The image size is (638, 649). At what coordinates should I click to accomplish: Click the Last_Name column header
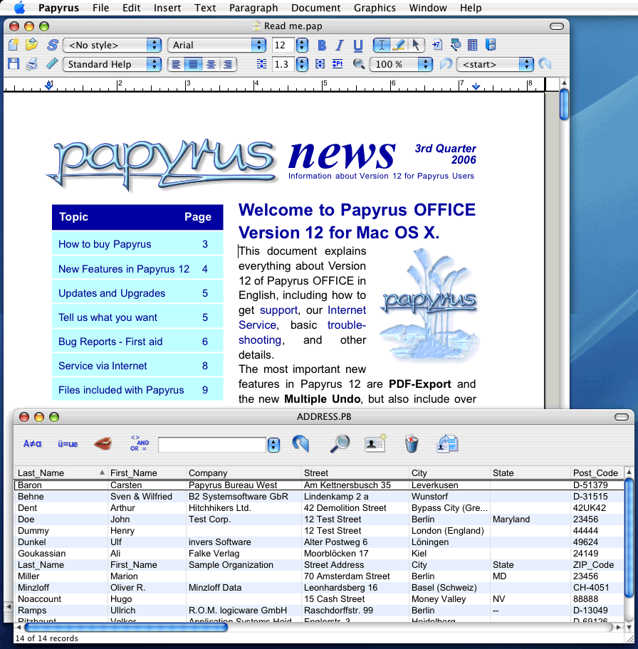pos(61,473)
